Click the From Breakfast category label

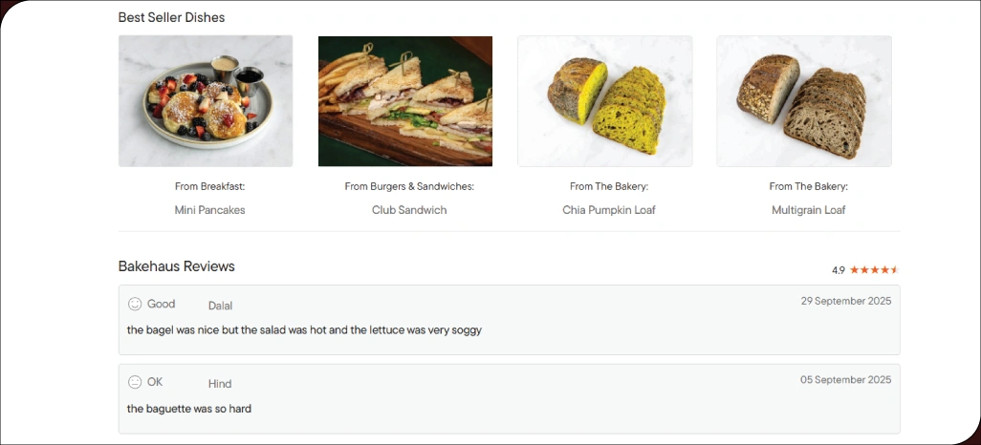(209, 186)
